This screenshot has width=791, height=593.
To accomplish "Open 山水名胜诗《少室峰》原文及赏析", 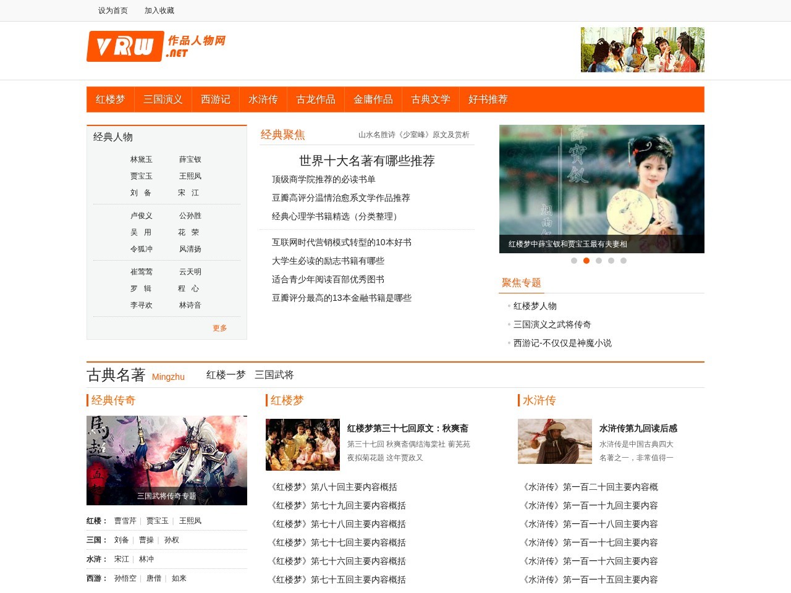I will (x=413, y=135).
